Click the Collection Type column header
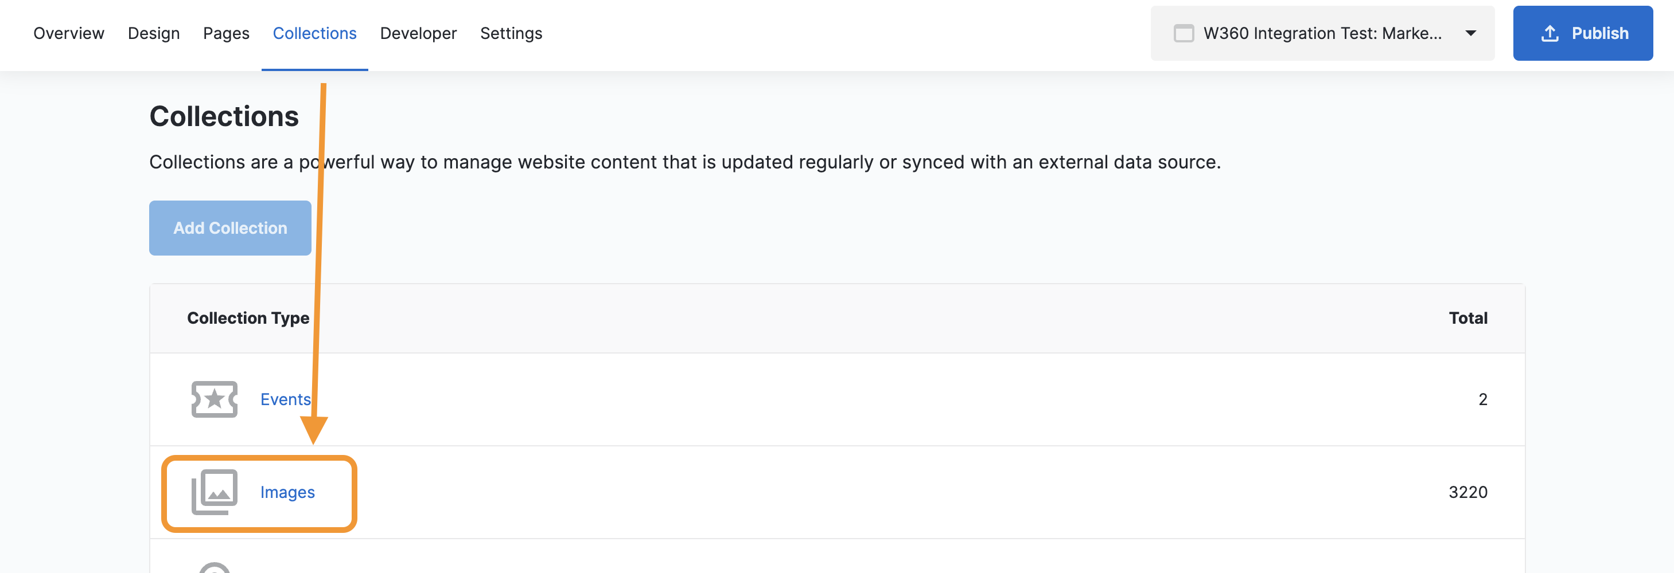 [x=248, y=318]
